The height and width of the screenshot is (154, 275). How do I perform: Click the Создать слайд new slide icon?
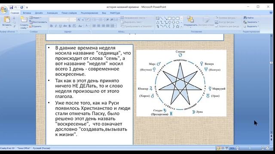pyautogui.click(x=24, y=20)
